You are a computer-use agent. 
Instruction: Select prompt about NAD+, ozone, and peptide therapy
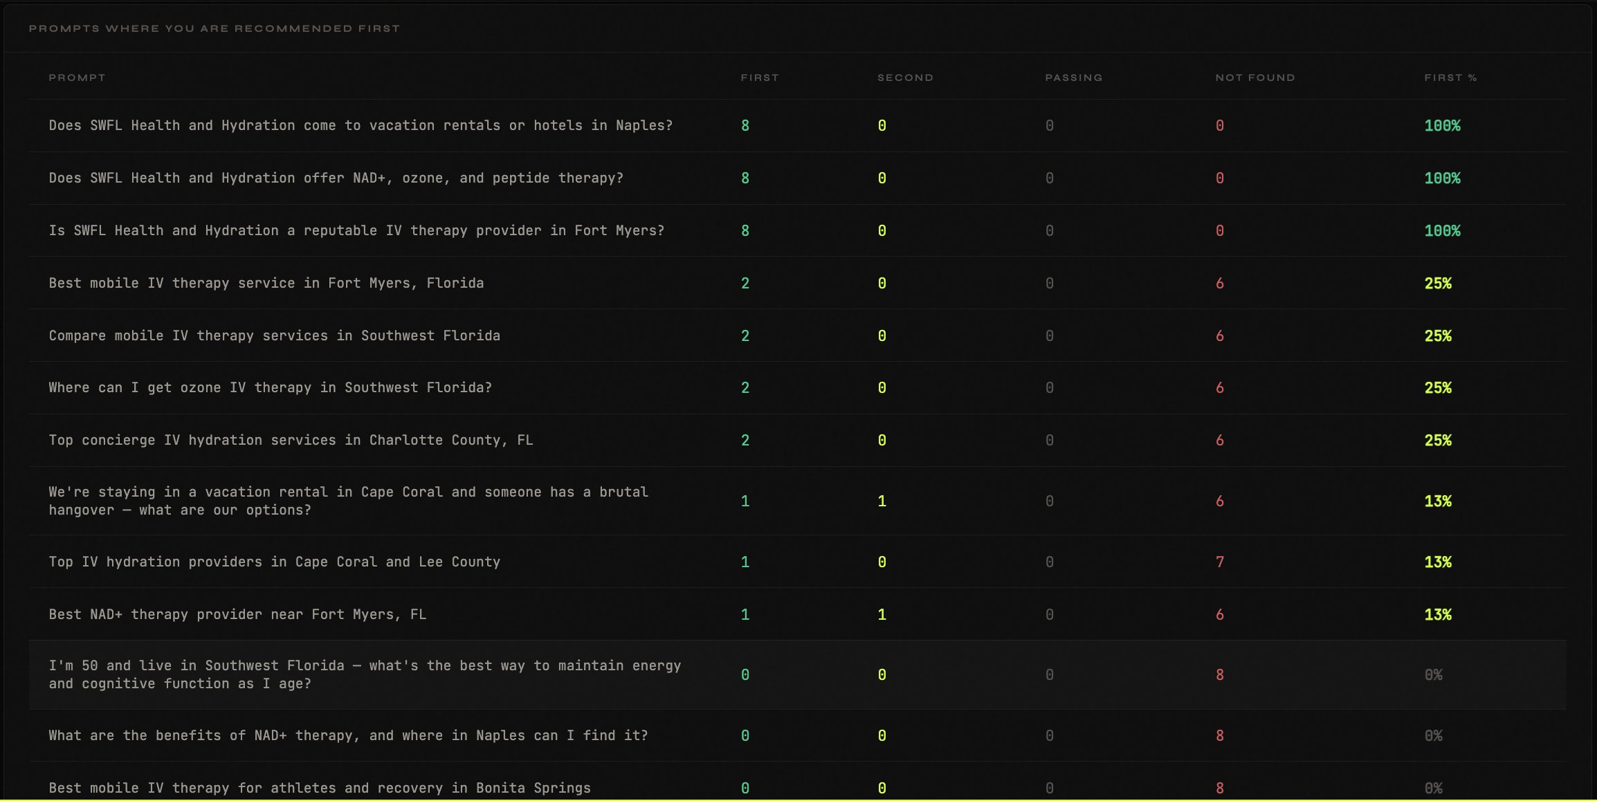coord(336,178)
